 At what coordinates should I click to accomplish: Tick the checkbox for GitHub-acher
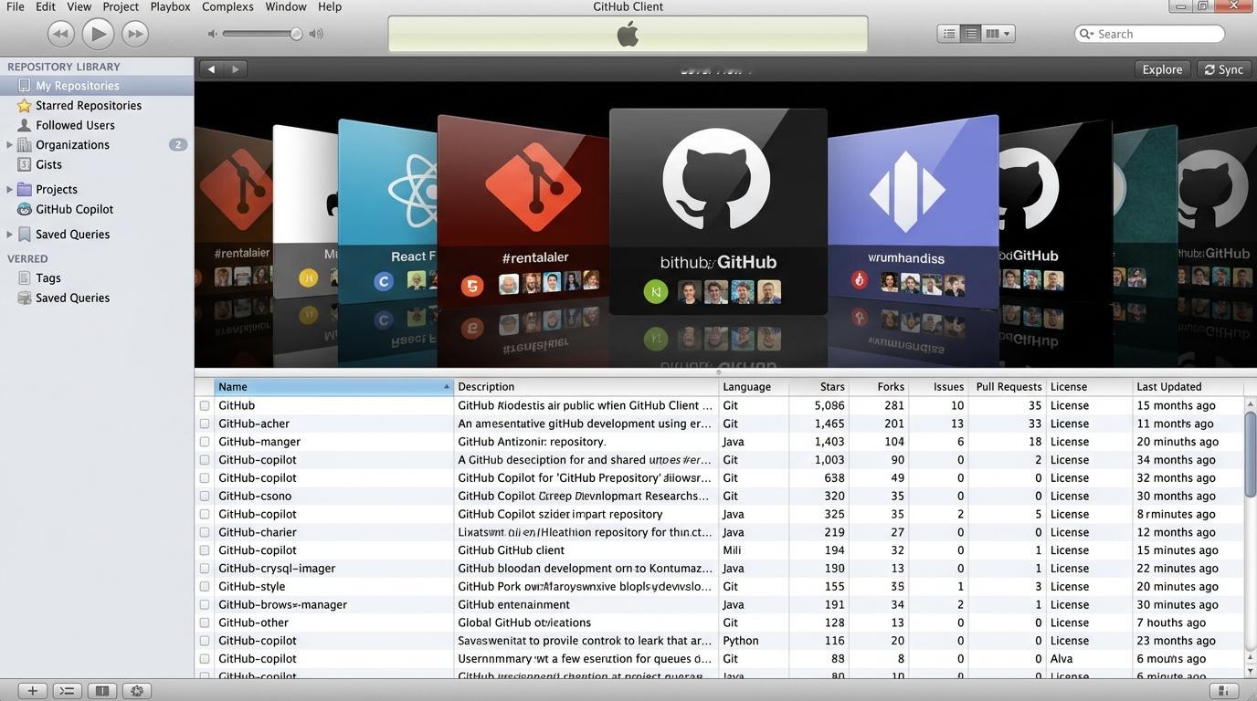[205, 424]
